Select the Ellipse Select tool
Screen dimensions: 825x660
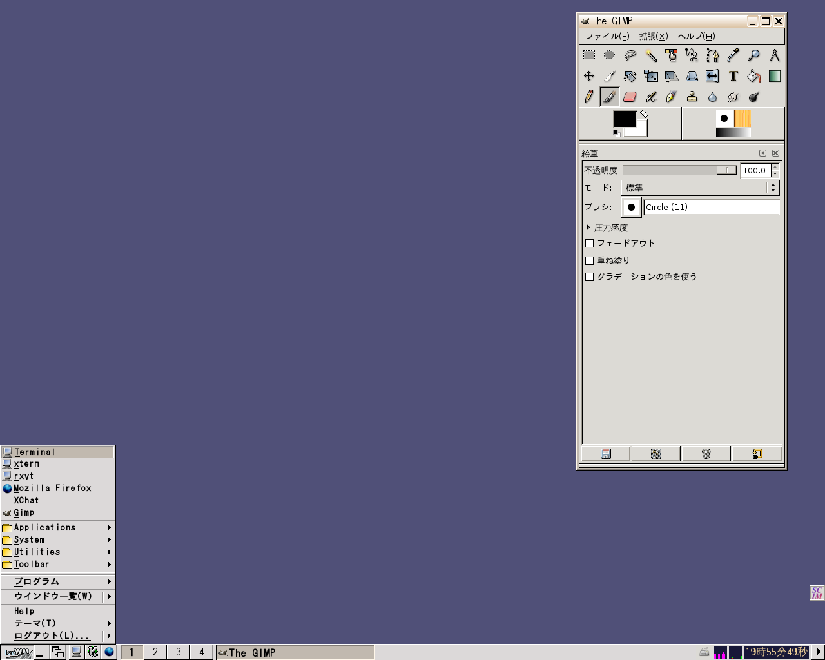click(610, 55)
